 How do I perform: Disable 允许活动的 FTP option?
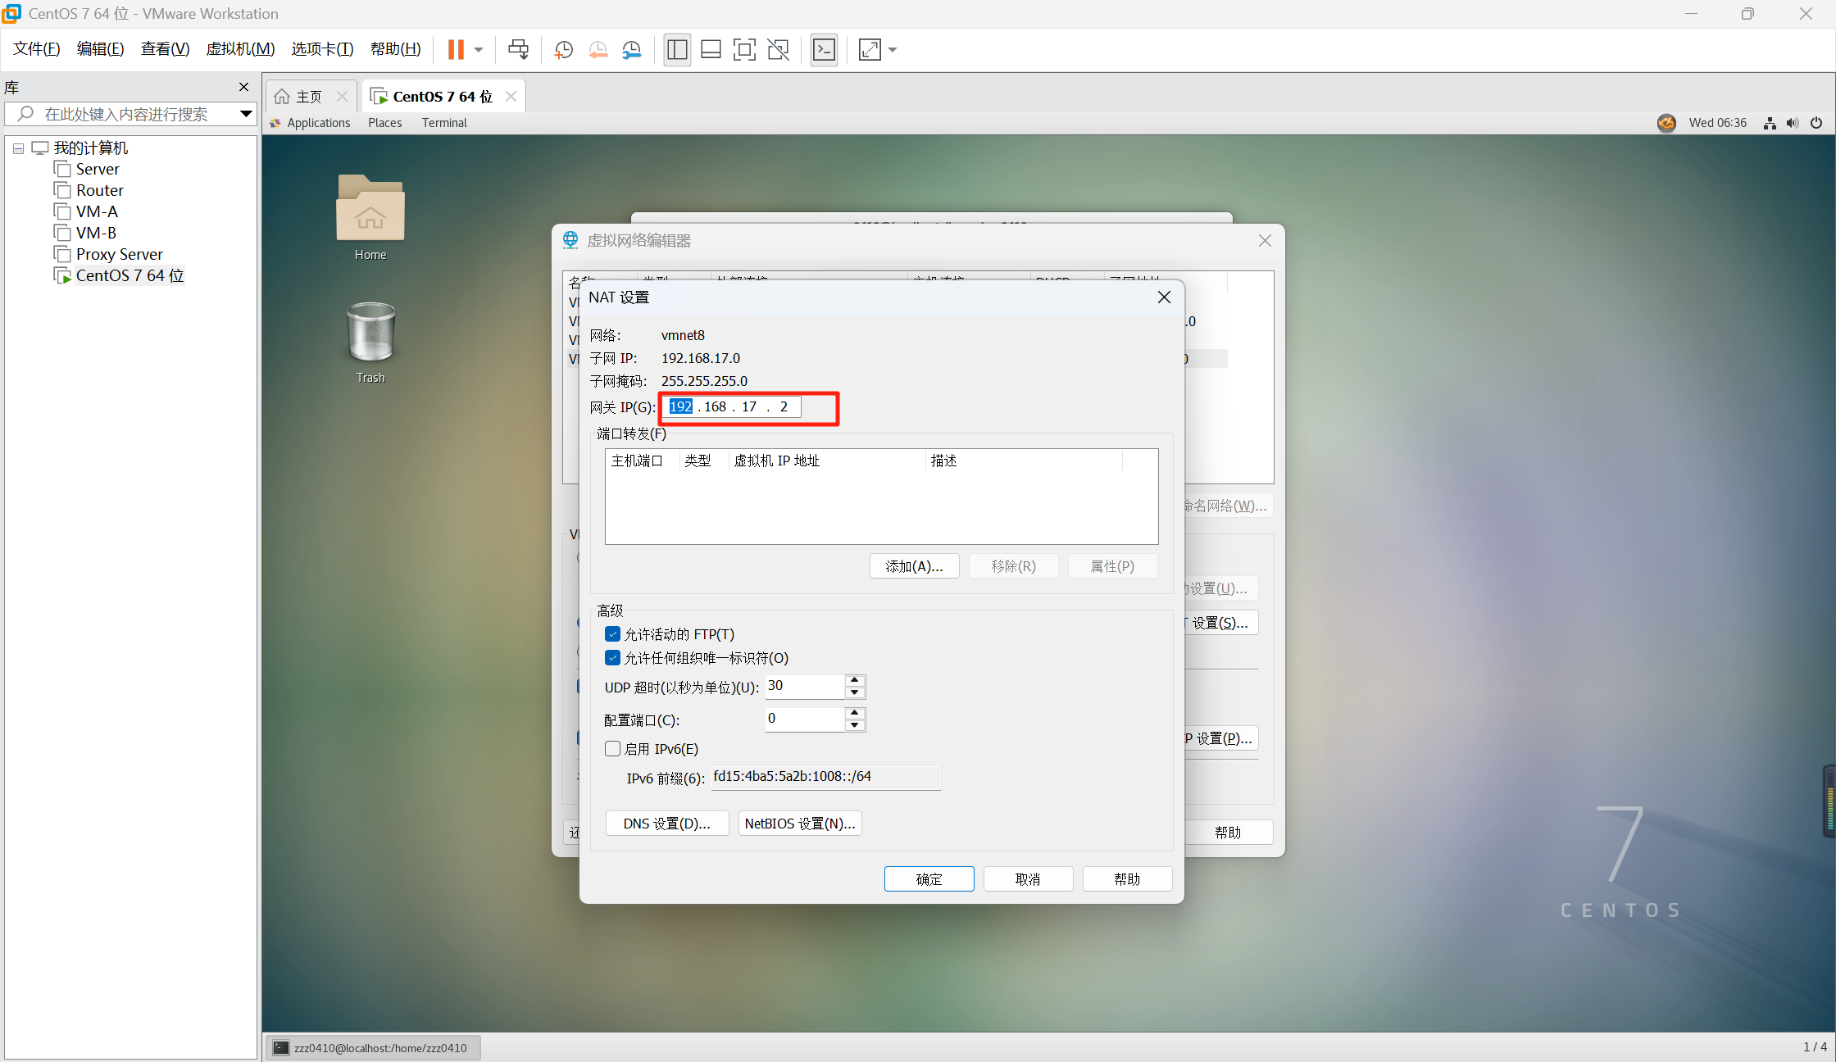[612, 633]
